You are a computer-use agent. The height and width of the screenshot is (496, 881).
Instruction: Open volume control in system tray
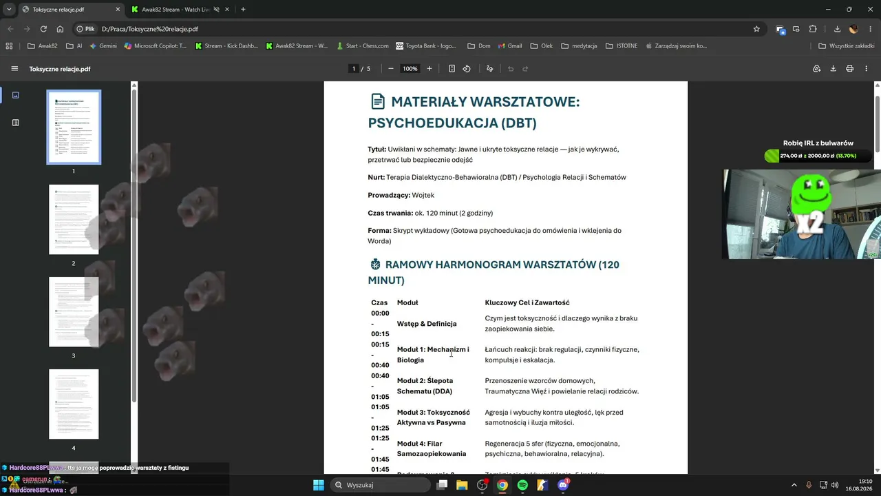835,485
